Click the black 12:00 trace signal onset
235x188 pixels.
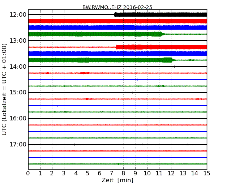click(x=115, y=15)
